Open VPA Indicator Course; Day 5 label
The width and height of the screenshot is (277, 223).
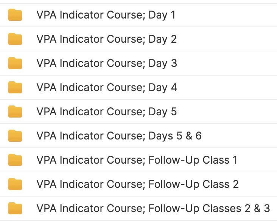point(107,111)
